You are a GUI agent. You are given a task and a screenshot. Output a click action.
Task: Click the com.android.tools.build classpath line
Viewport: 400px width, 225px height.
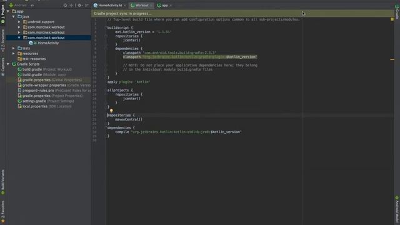coord(169,52)
